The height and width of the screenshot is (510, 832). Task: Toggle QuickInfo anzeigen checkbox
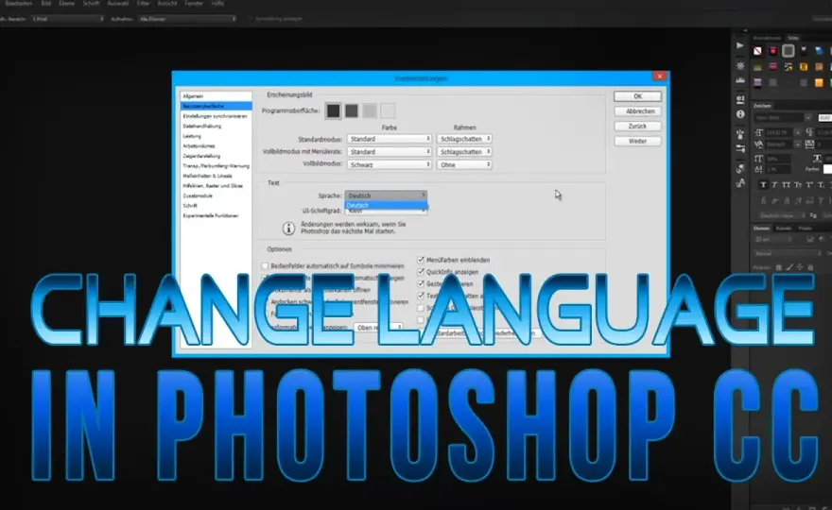point(421,272)
